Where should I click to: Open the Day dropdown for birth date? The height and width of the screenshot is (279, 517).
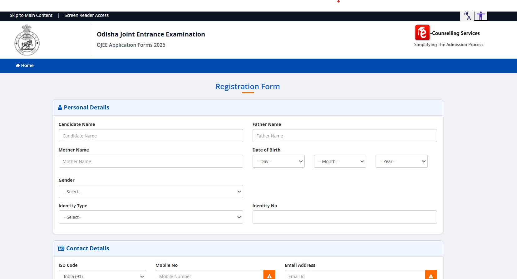click(x=278, y=161)
